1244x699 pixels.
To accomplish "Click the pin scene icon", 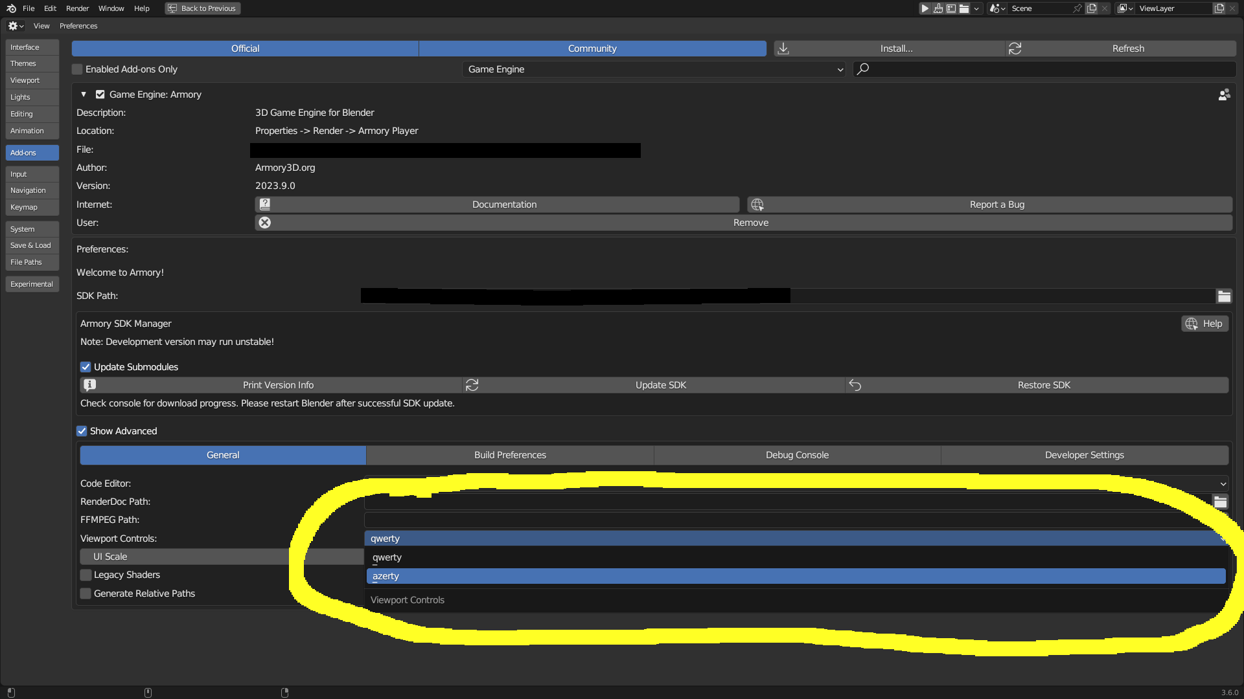I will pyautogui.click(x=1077, y=8).
